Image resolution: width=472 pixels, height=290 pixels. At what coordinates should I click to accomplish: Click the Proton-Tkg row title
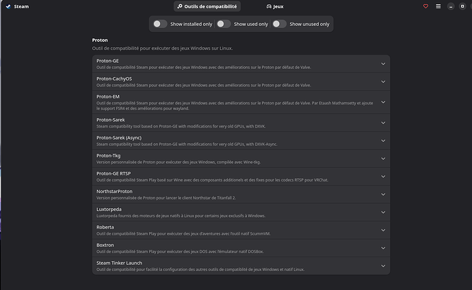[x=109, y=156]
